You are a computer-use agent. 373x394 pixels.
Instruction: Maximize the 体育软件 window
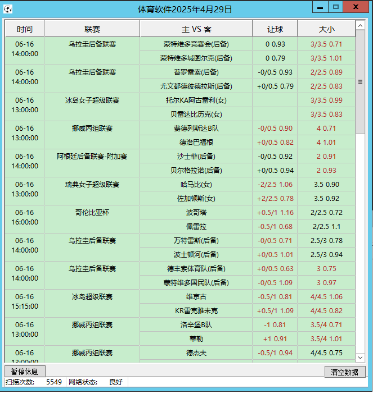[336, 7]
